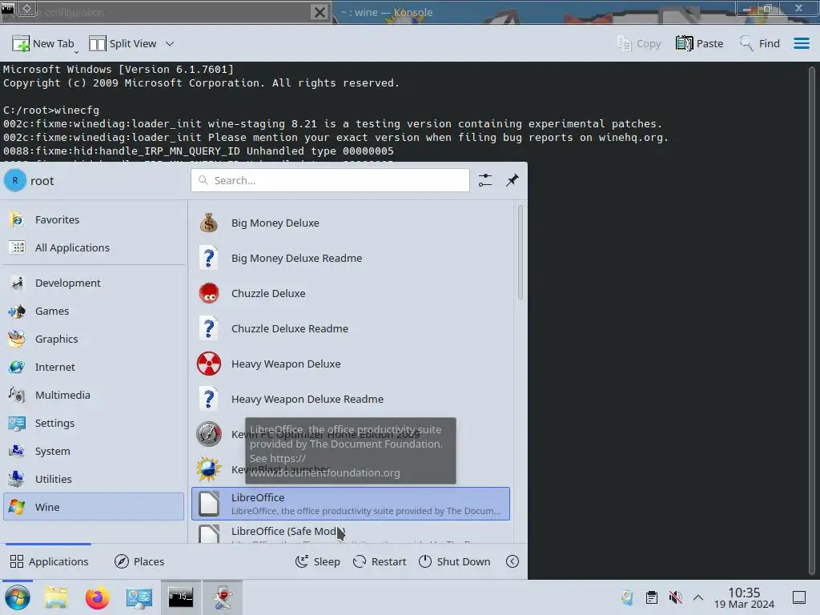Open the Multimedia category
Viewport: 820px width, 615px height.
pos(94,395)
